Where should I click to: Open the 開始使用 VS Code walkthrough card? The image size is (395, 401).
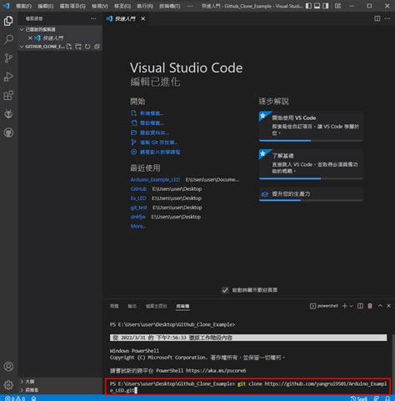click(311, 127)
